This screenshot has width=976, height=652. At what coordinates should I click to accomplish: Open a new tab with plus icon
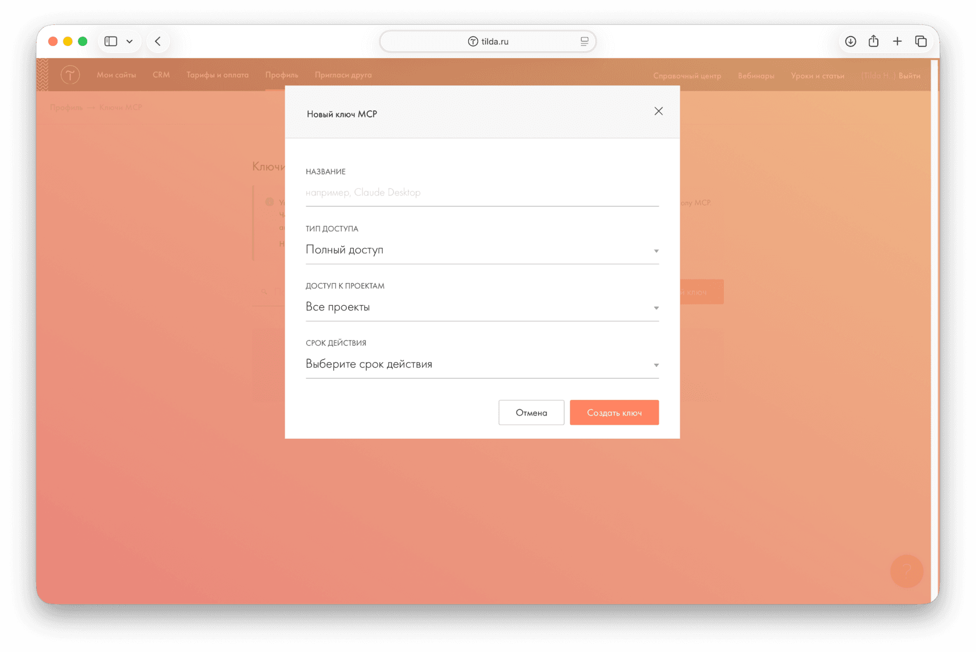[898, 41]
